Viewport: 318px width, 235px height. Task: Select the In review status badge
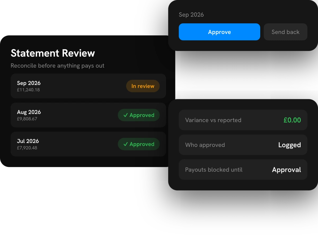(143, 86)
